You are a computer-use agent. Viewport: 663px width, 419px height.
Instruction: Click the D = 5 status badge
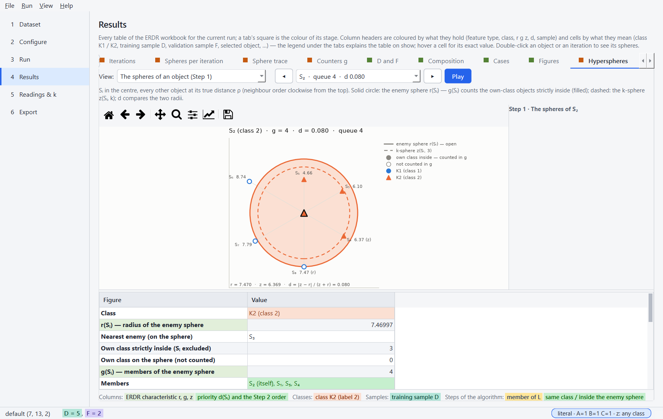(72, 413)
